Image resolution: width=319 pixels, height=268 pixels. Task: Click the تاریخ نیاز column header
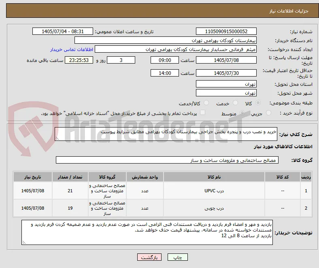click(33, 177)
